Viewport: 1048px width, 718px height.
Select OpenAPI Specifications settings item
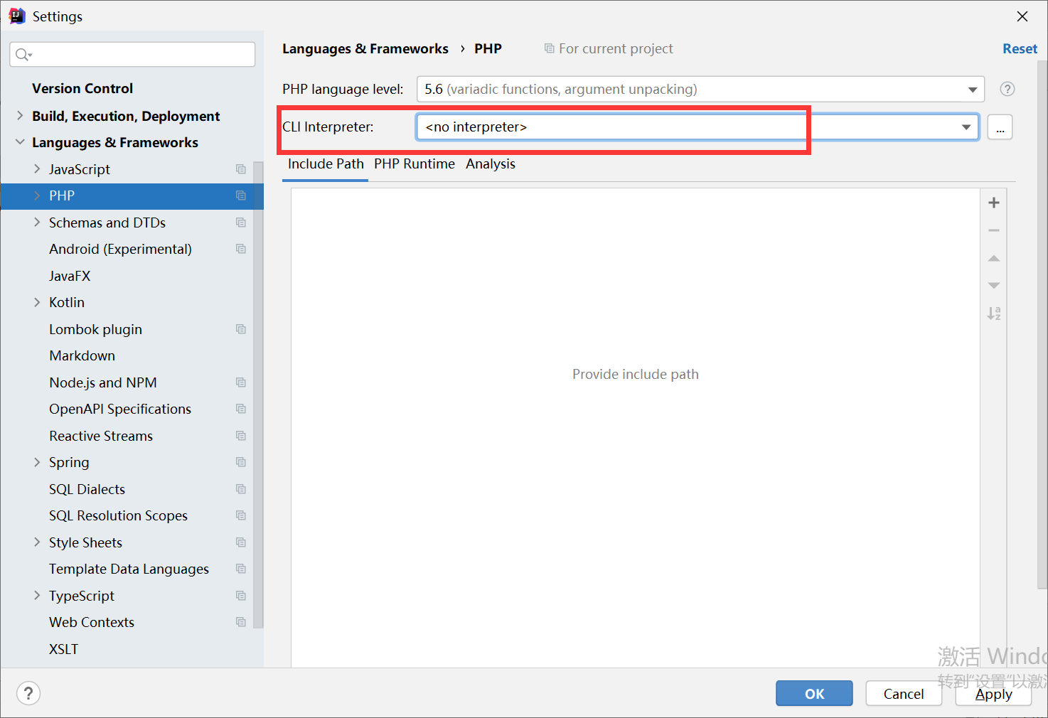[x=119, y=409]
